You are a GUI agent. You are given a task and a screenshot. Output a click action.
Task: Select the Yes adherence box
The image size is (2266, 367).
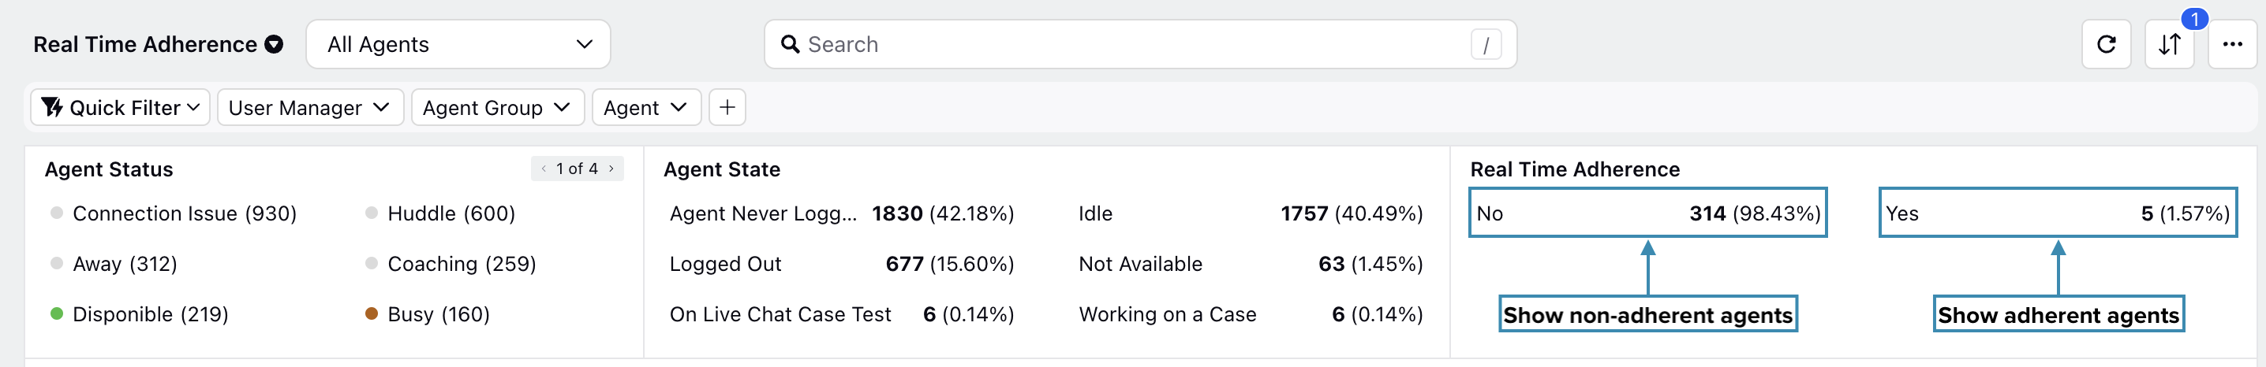[x=2057, y=213]
